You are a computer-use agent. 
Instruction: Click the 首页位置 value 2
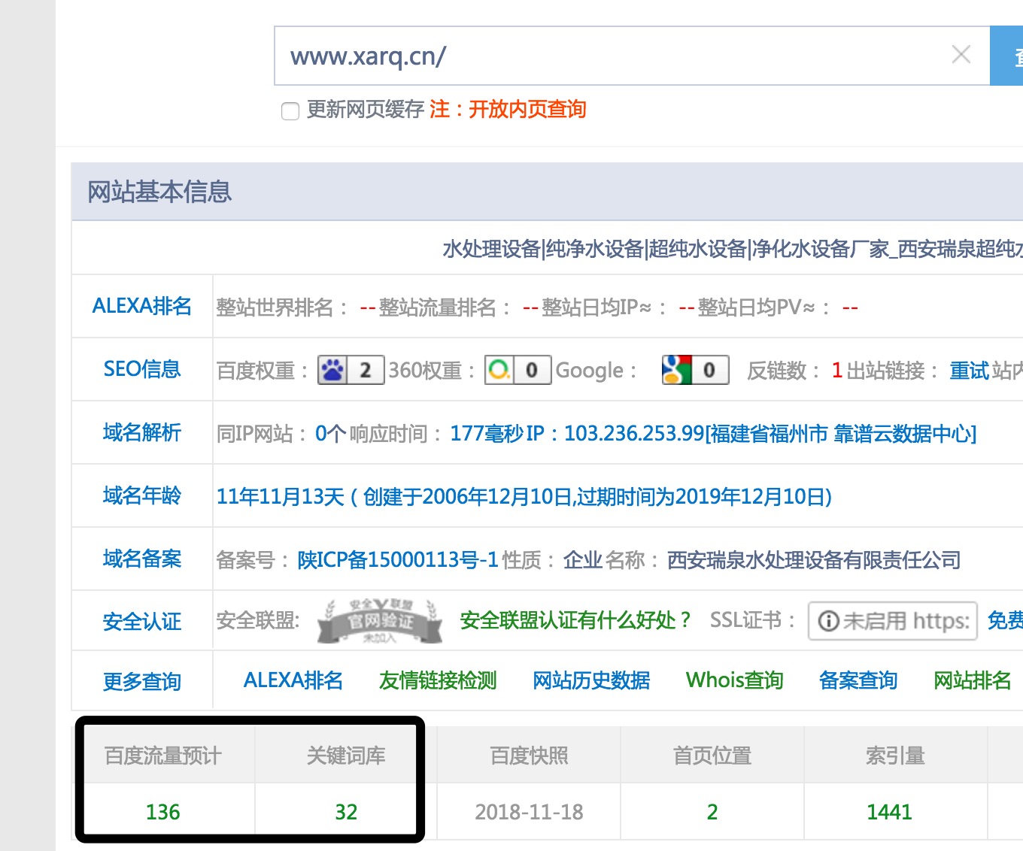(712, 812)
